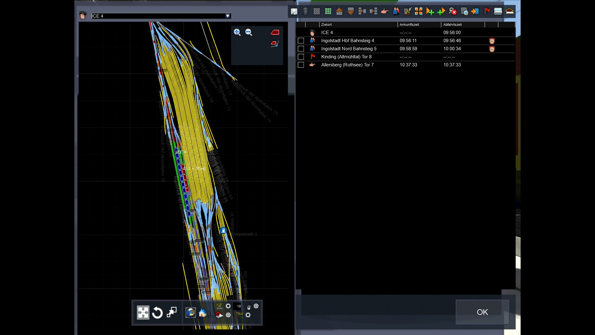
Task: Click the value field showing 18
Action: coord(237,306)
